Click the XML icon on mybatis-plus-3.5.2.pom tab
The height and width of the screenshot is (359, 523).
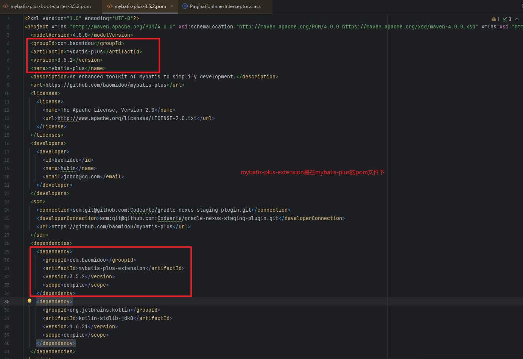pyautogui.click(x=110, y=6)
